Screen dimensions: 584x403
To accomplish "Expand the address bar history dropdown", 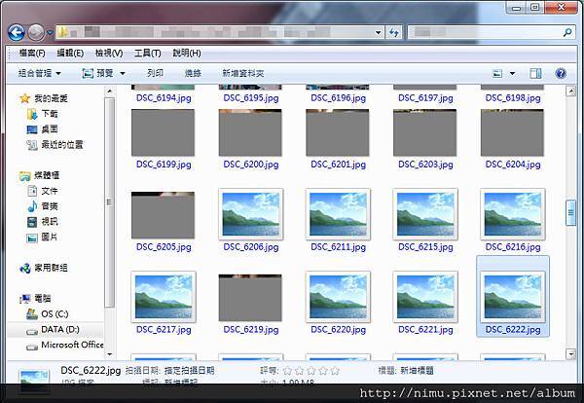I will (378, 33).
